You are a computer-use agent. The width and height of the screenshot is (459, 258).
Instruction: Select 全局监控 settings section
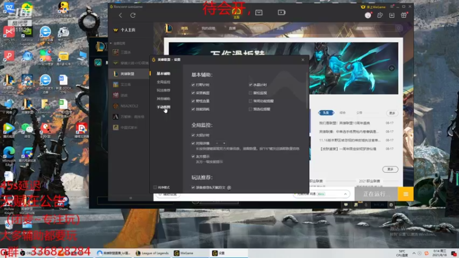click(x=164, y=82)
